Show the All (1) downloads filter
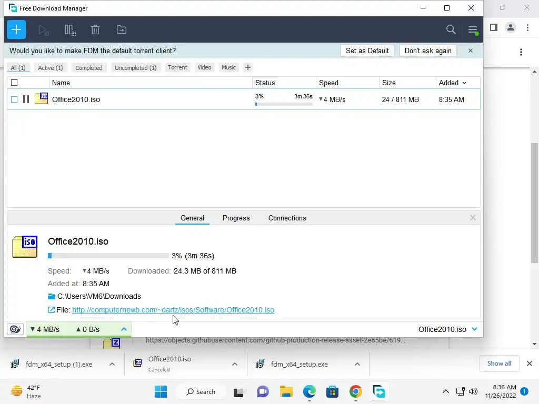 coord(18,68)
